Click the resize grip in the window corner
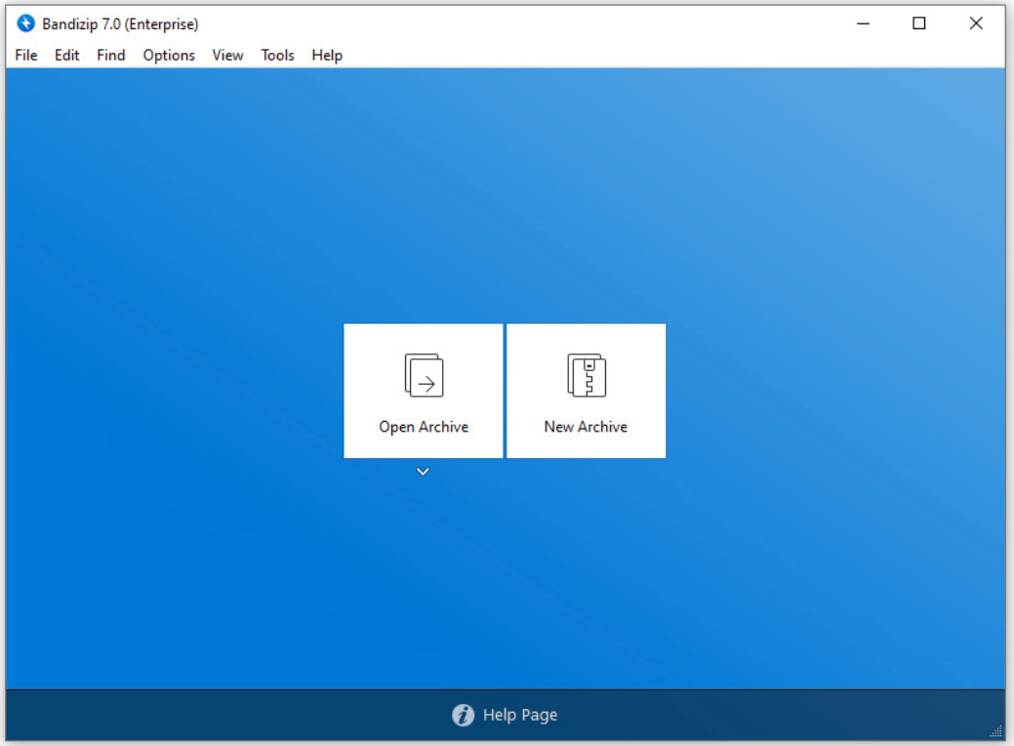Image resolution: width=1014 pixels, height=746 pixels. (996, 731)
